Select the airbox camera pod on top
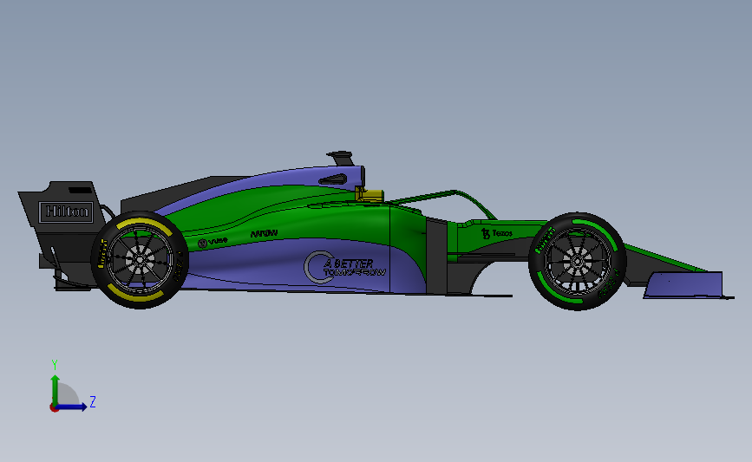752x462 pixels. coord(341,158)
